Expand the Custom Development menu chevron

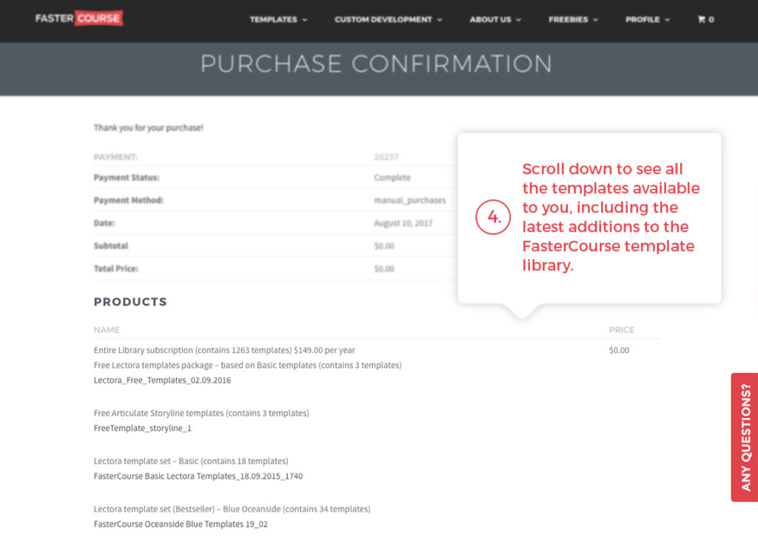440,20
